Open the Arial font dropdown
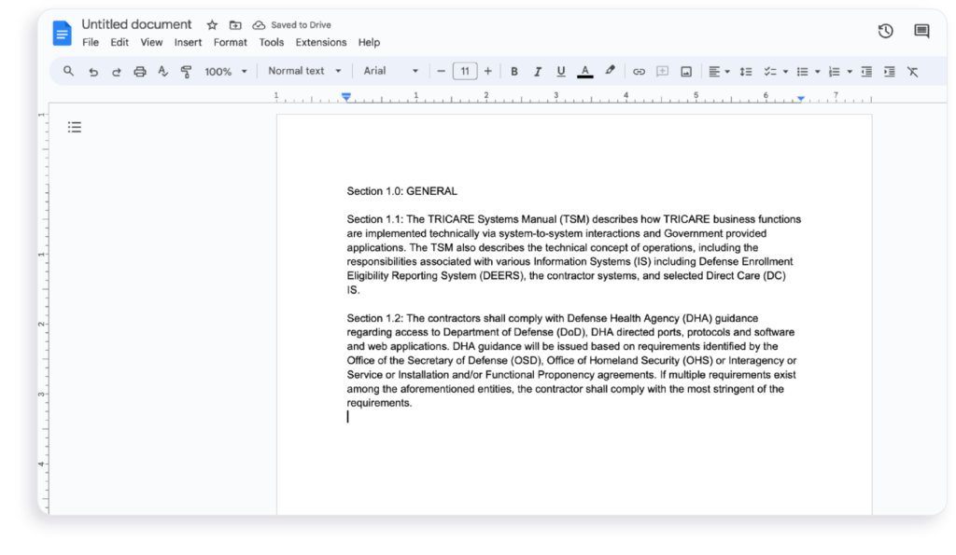This screenshot has width=956, height=555. (391, 71)
